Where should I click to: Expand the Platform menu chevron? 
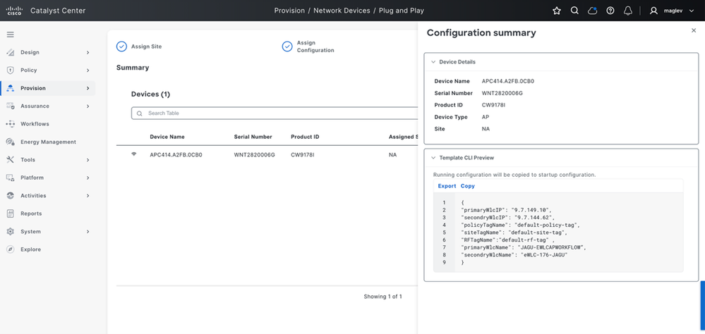[x=88, y=178]
